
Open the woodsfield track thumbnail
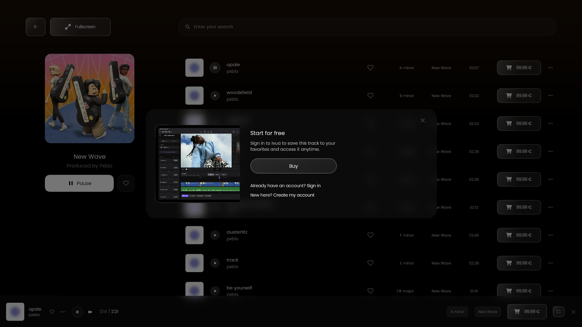point(195,96)
